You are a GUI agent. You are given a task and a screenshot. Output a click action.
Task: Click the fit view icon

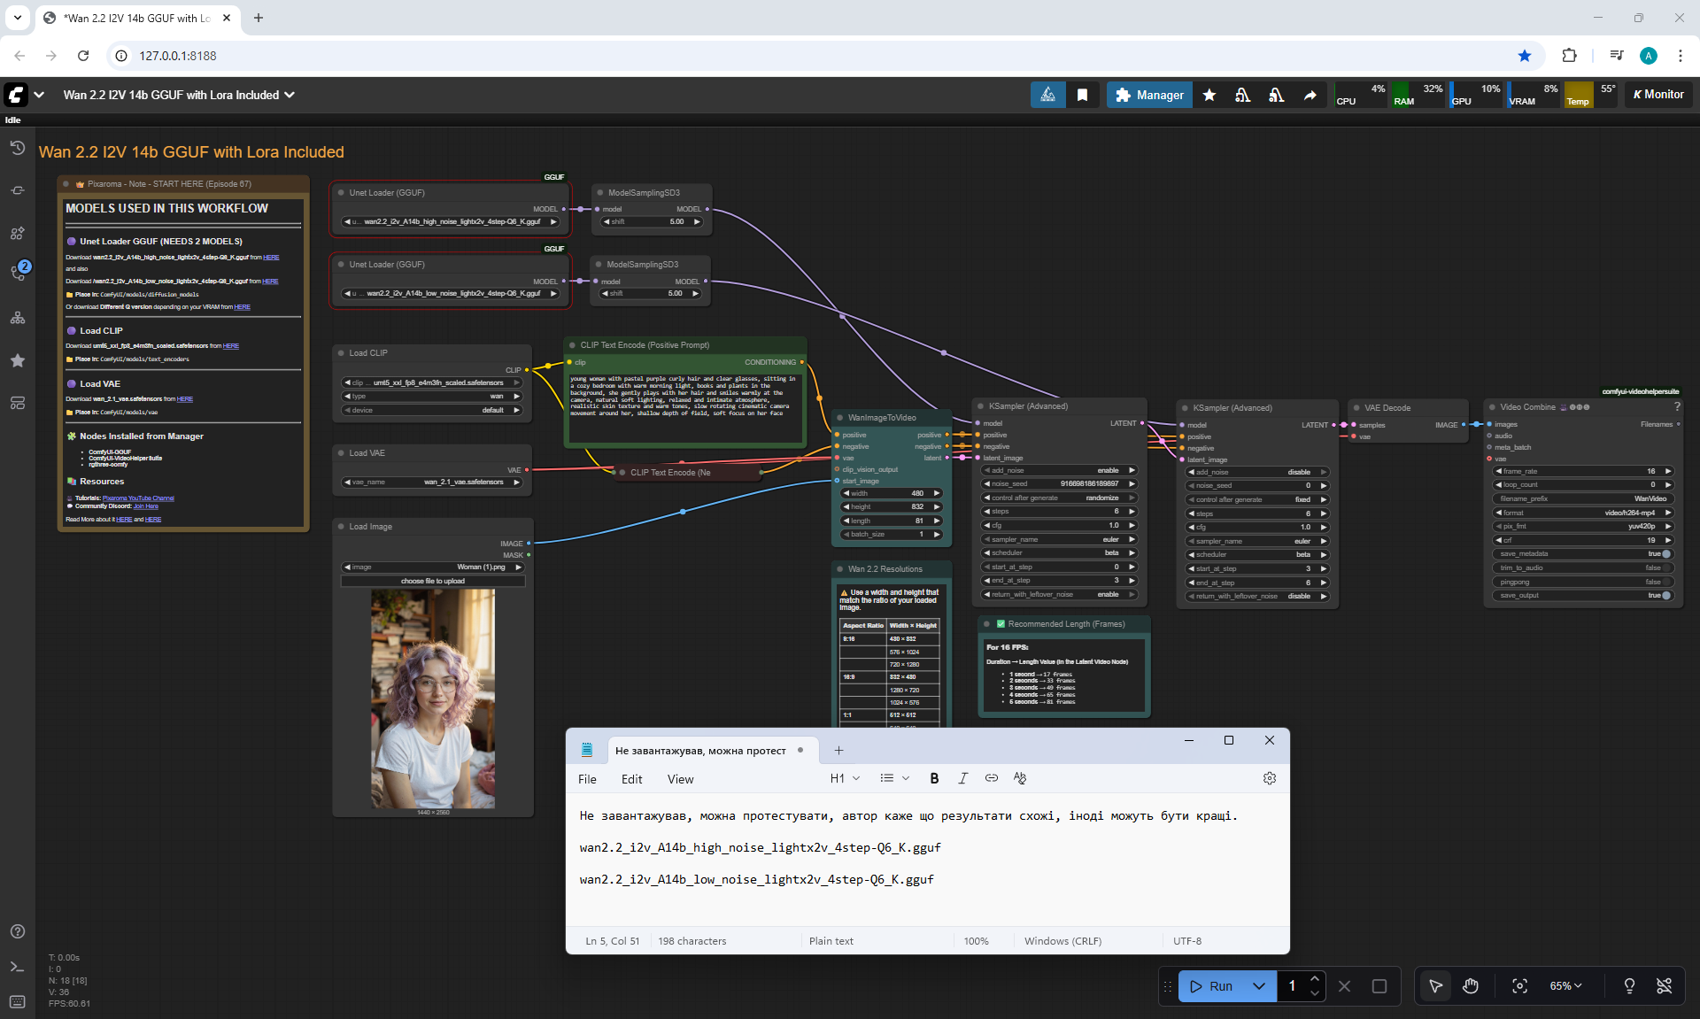click(1519, 985)
